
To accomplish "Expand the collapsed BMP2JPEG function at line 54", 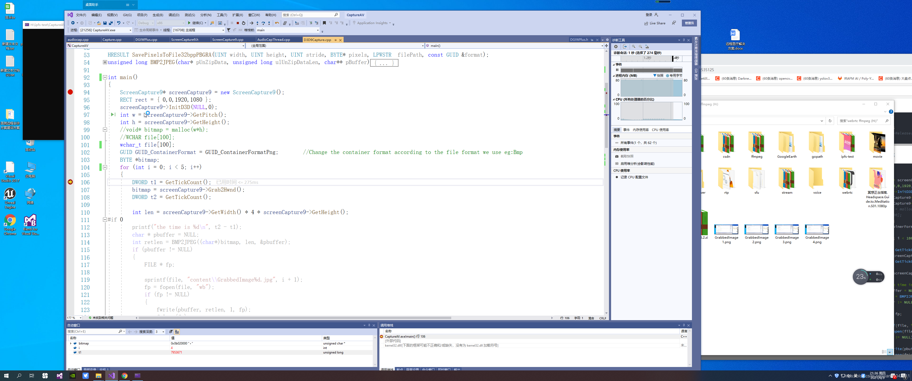I will (x=105, y=62).
